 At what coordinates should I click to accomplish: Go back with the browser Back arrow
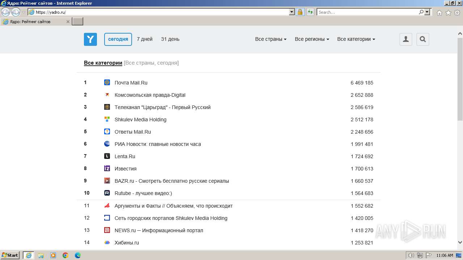click(x=6, y=12)
